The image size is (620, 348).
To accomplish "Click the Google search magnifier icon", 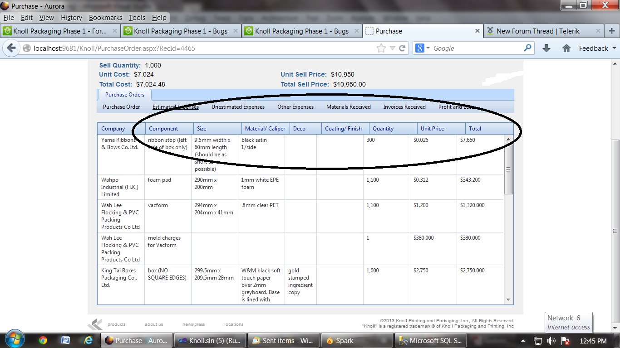I will pyautogui.click(x=527, y=48).
